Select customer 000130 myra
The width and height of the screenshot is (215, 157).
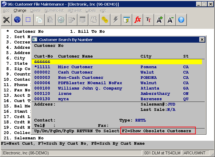117,99
